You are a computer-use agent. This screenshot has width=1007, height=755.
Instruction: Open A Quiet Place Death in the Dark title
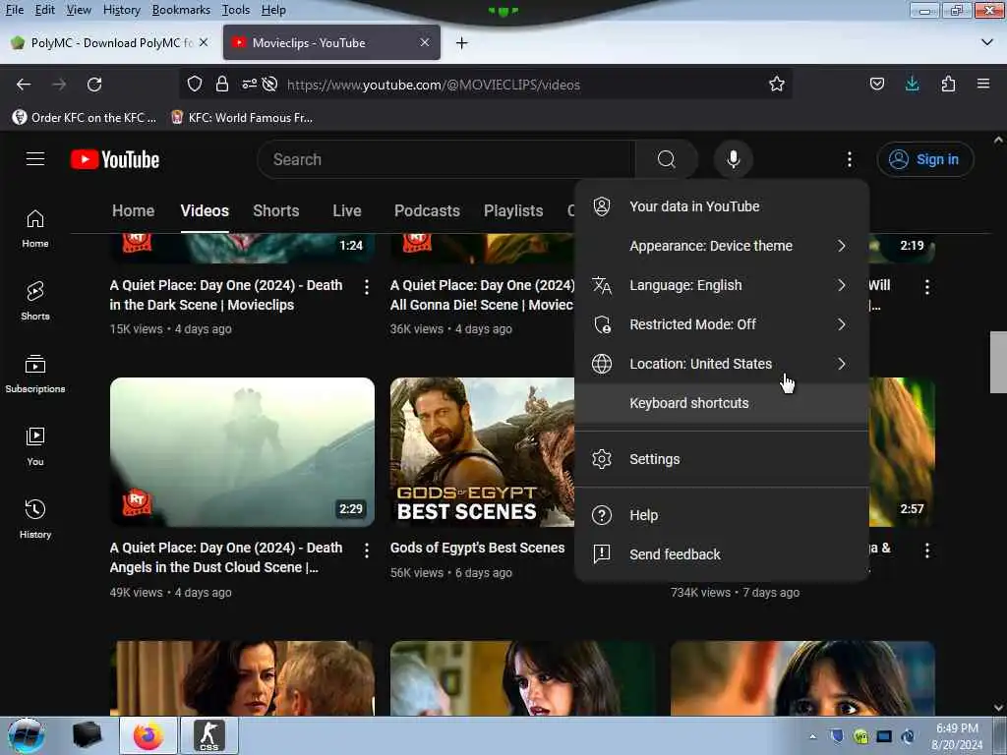click(x=226, y=295)
